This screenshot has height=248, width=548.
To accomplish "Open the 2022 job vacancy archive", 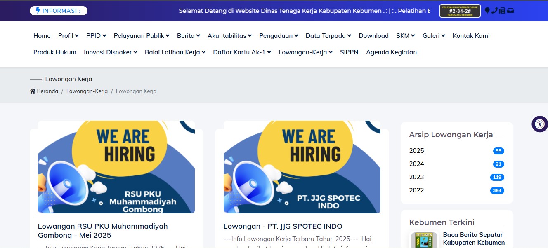I will [416, 190].
